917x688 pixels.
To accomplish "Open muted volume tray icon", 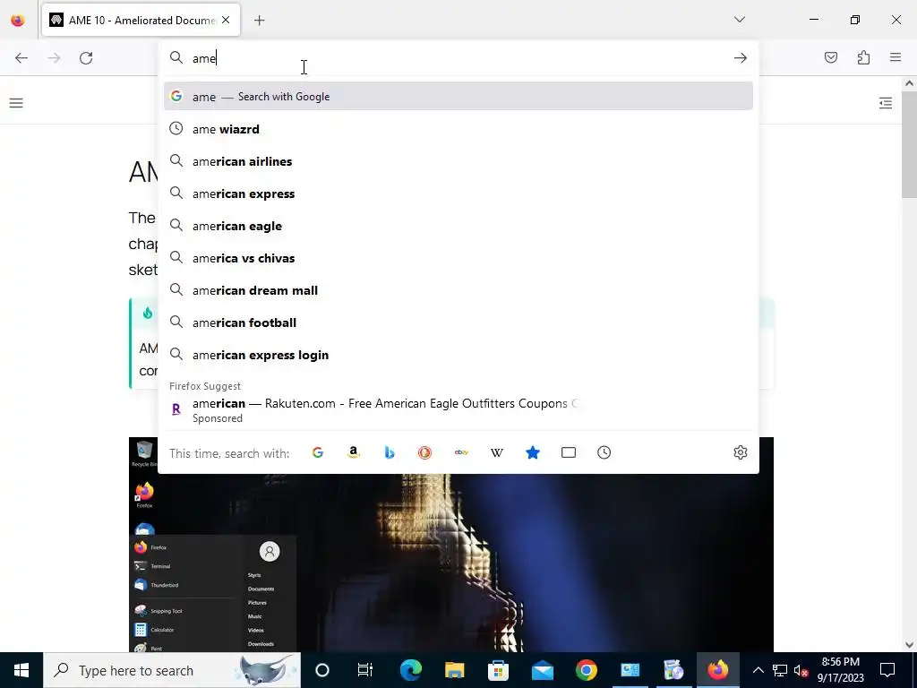I will click(x=801, y=670).
